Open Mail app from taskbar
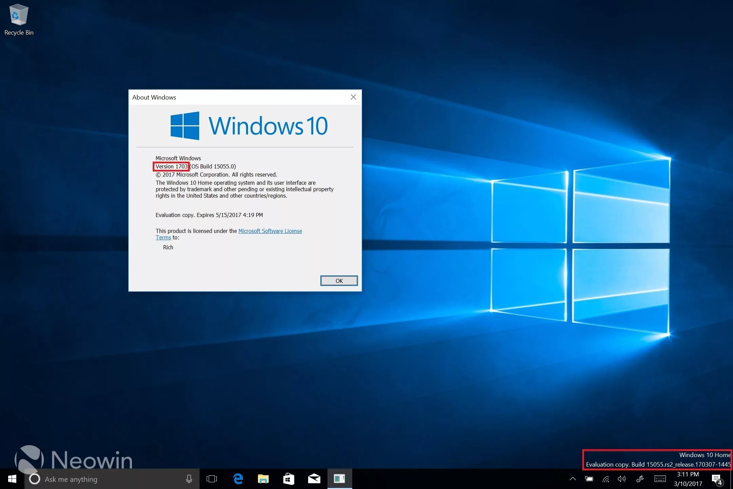Image resolution: width=733 pixels, height=489 pixels. tap(315, 478)
